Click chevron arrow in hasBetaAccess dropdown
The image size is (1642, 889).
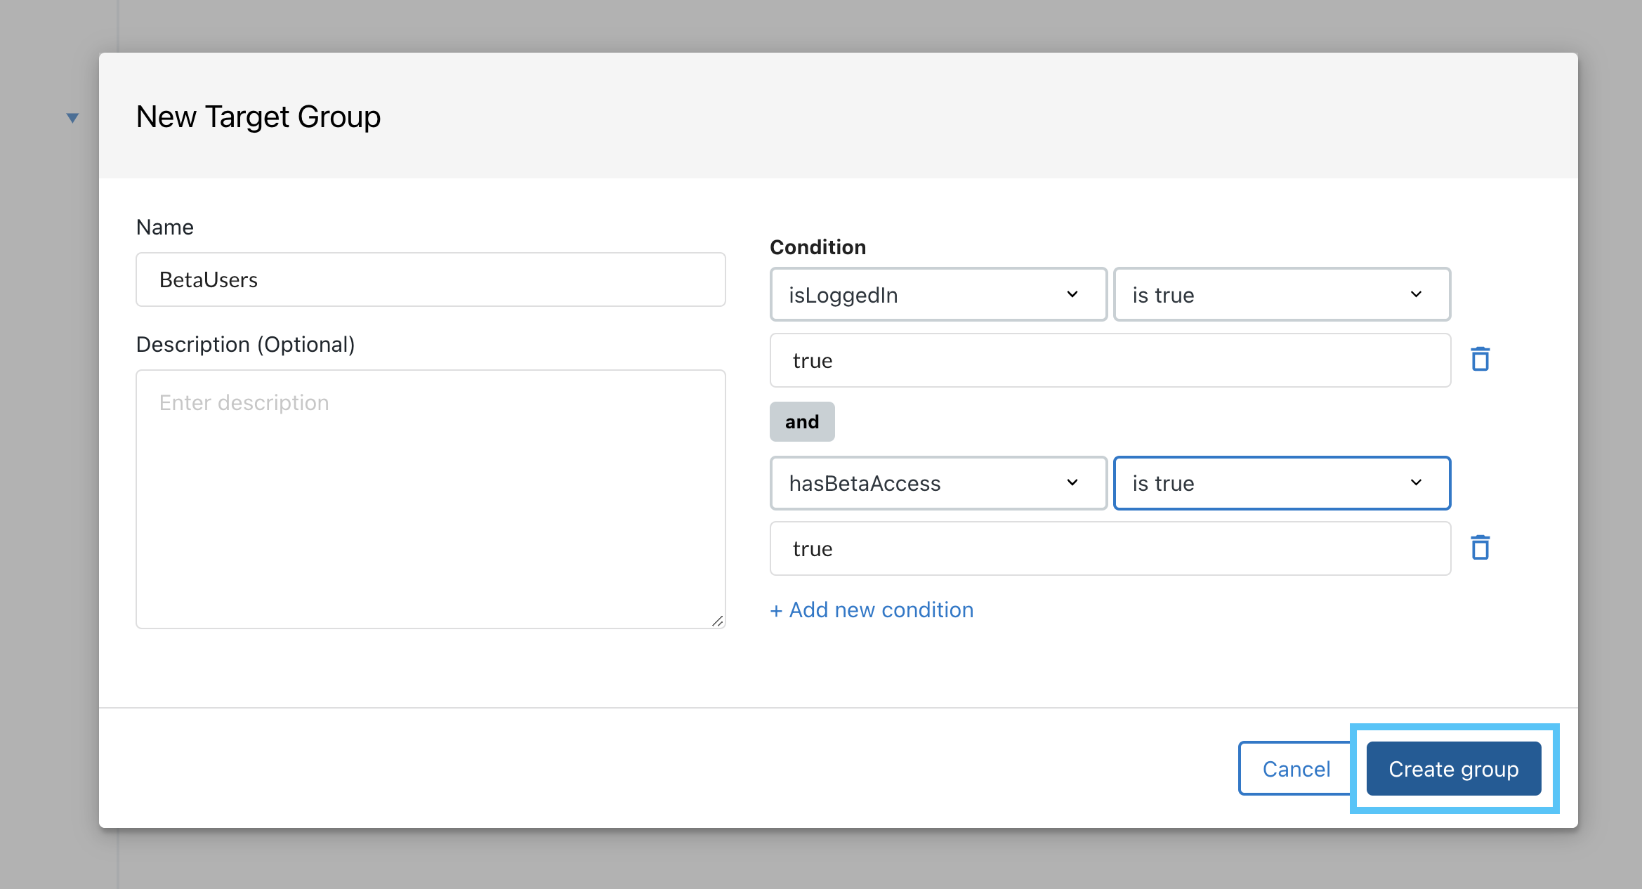(x=1072, y=482)
